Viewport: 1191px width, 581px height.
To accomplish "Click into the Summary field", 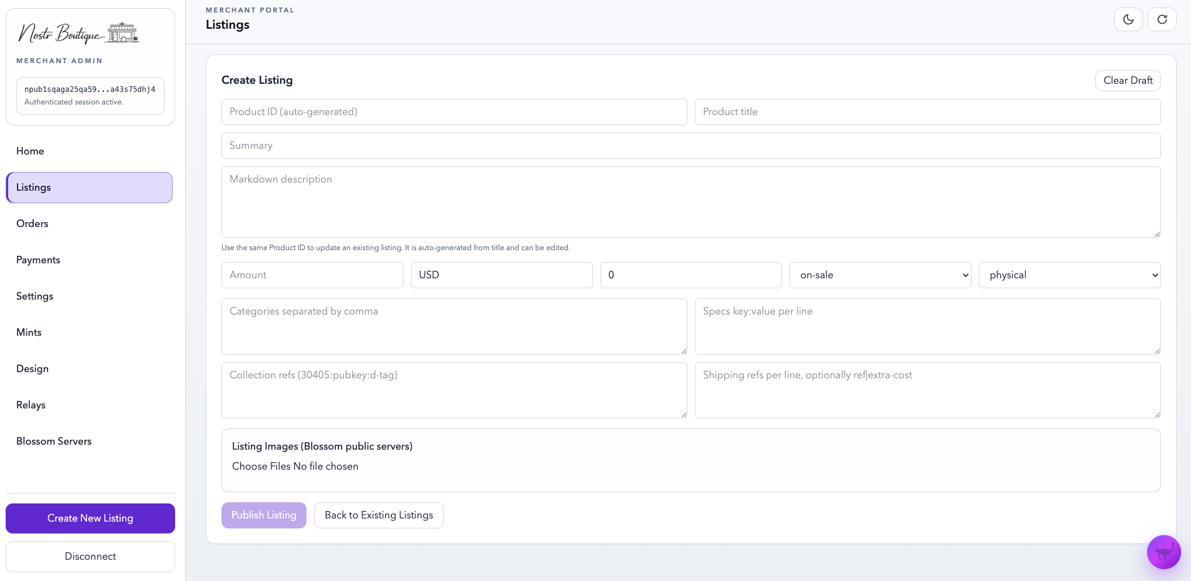I will coord(691,146).
